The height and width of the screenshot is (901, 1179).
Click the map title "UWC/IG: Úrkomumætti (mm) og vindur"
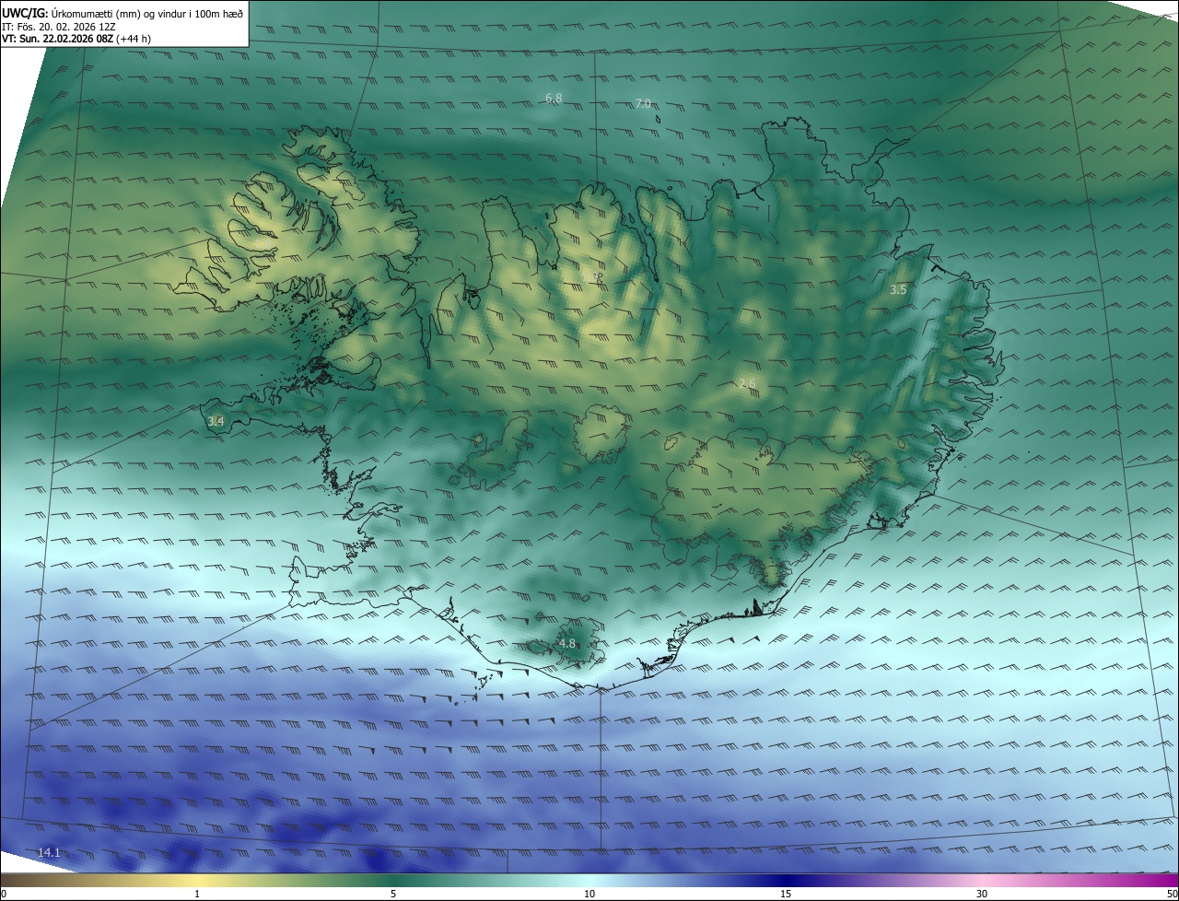tap(123, 13)
